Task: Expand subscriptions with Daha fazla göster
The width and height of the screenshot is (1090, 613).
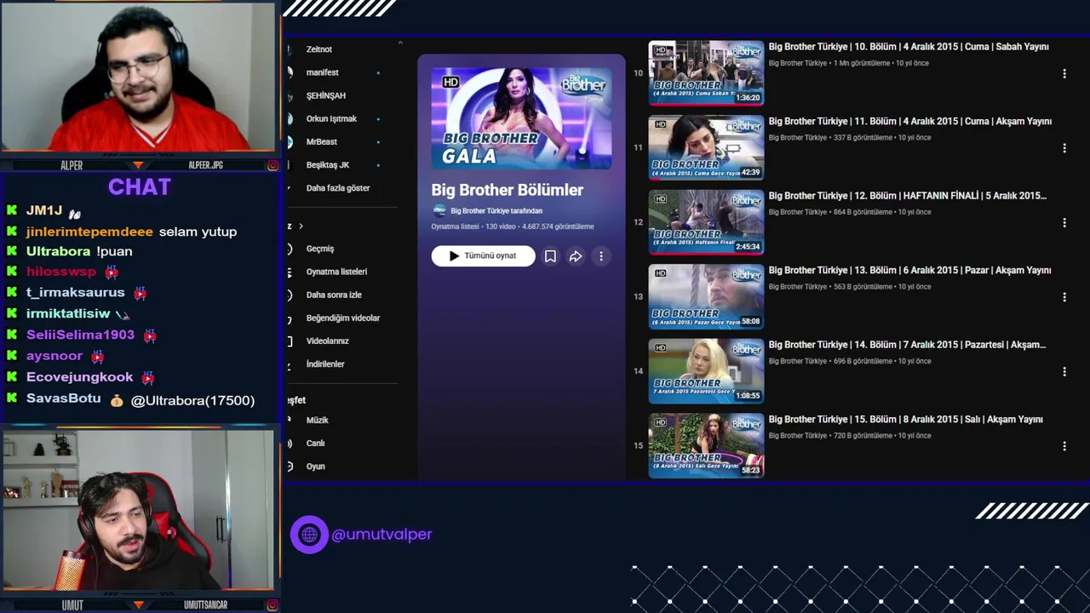Action: [338, 188]
